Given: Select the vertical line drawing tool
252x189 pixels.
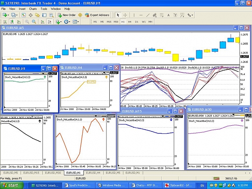Looking at the screenshot, I should point(134,15).
